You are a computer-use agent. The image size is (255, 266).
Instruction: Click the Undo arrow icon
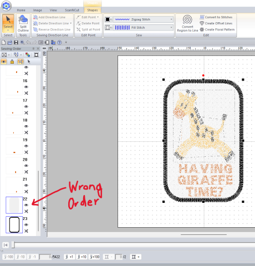coord(28,43)
